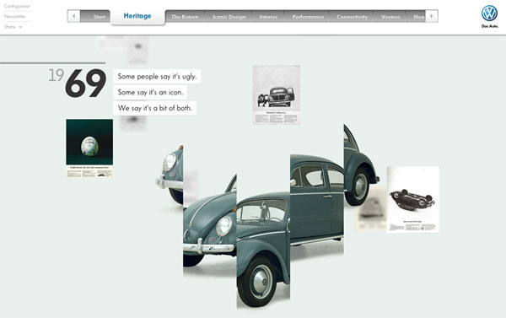Open the Interior tab
The width and height of the screenshot is (506, 318).
click(x=268, y=17)
